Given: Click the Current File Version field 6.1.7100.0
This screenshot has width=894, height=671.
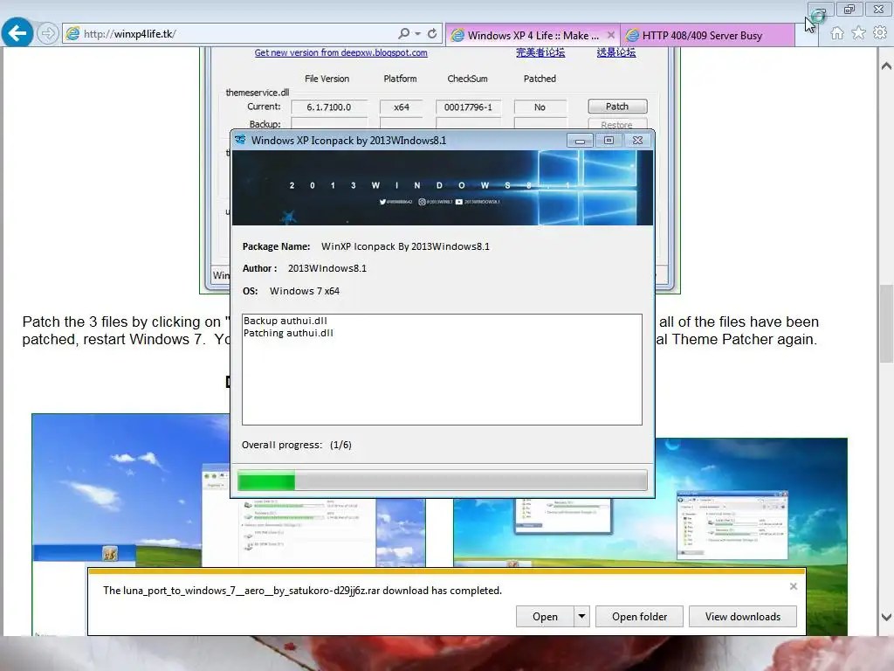Looking at the screenshot, I should pos(329,107).
